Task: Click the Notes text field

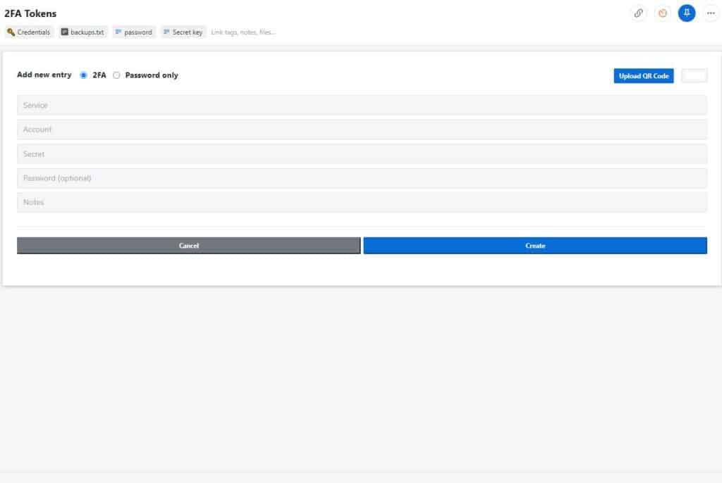Action: click(362, 202)
